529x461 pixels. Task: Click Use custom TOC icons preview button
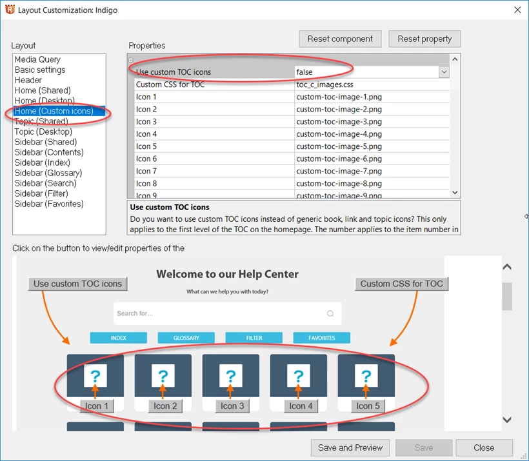77,284
